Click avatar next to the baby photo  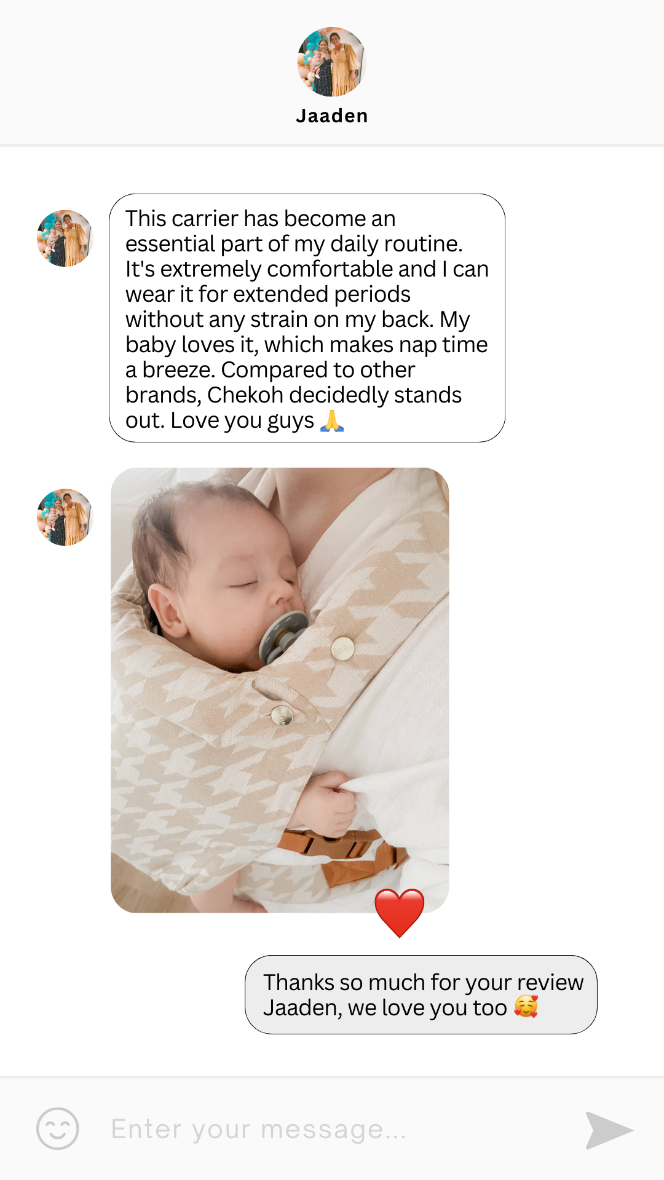[65, 517]
